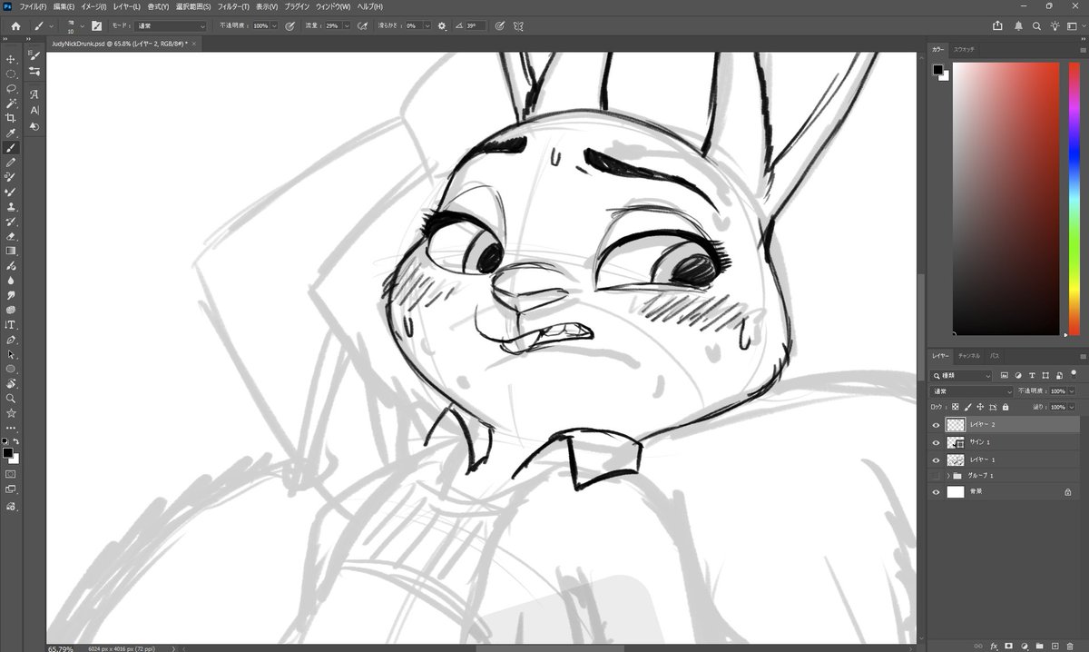Select the Brush tool in left toolbar
The width and height of the screenshot is (1089, 652).
11,147
